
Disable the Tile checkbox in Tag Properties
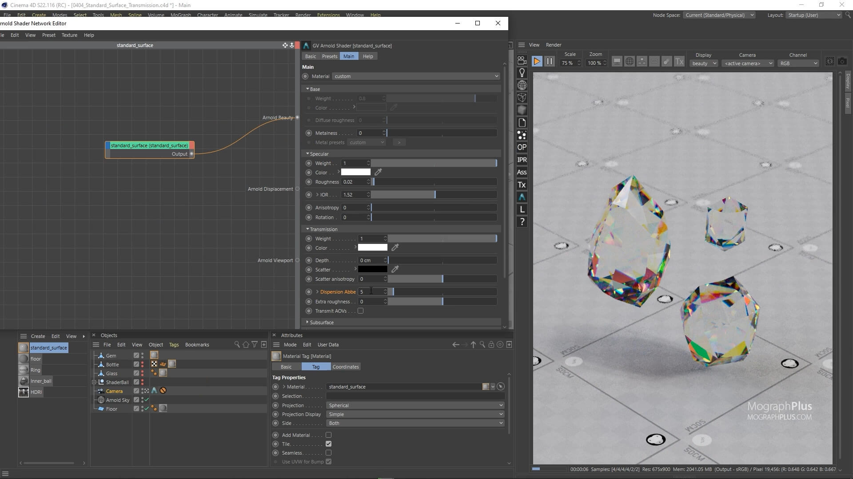(329, 444)
